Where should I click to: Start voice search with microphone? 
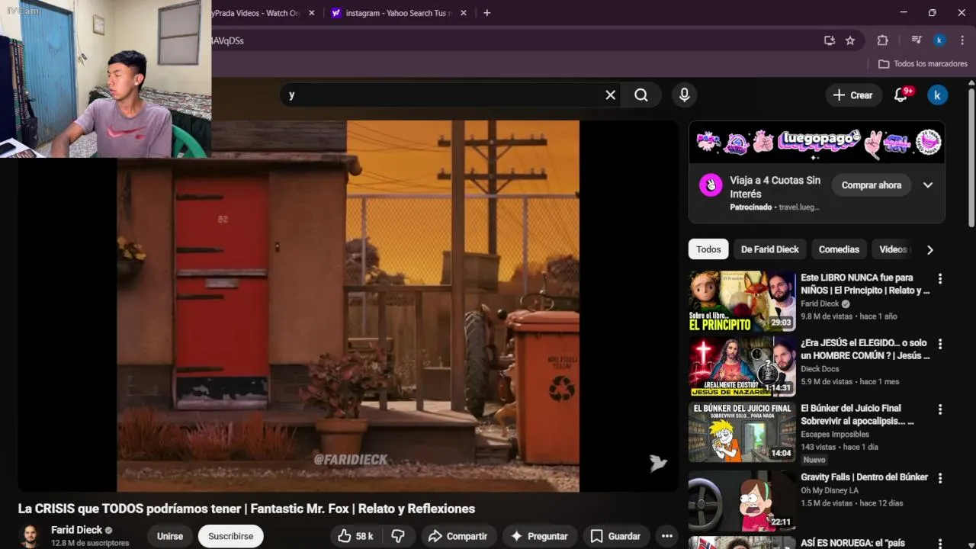(x=684, y=95)
